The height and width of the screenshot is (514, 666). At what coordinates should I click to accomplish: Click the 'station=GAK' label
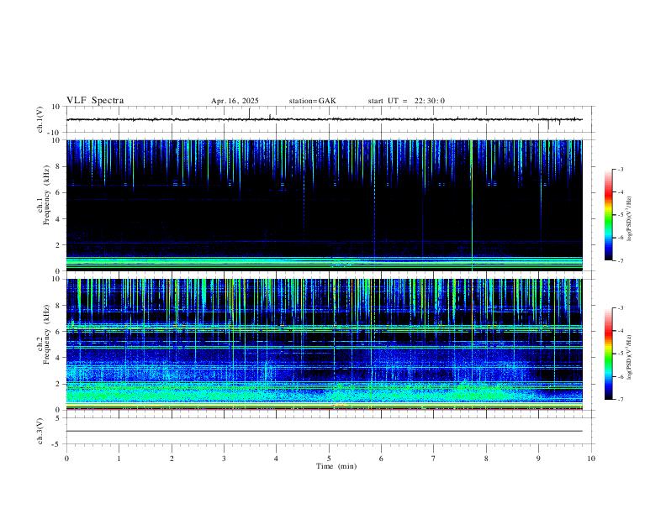(x=313, y=101)
